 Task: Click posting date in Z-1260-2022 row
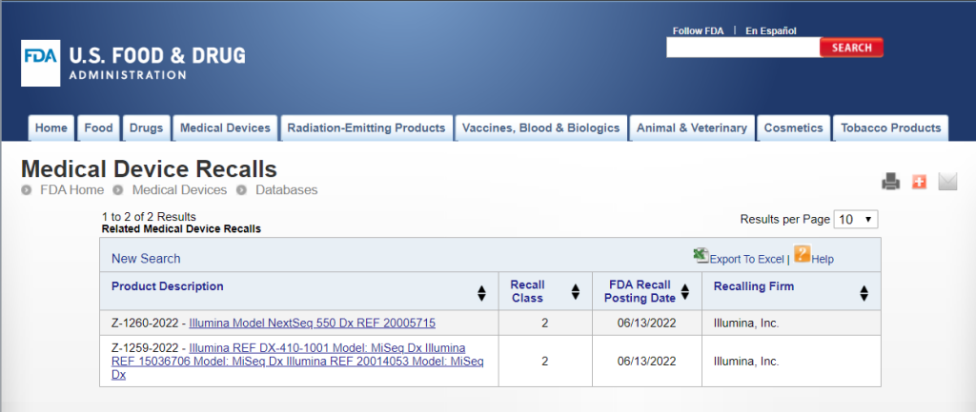tap(647, 324)
